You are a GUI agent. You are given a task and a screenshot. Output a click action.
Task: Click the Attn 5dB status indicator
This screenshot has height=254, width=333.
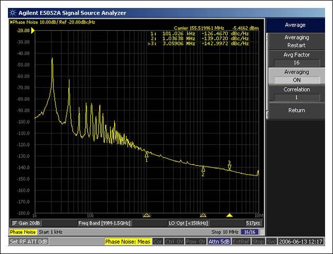point(218,242)
